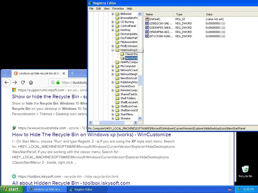Select the FileAssociation folder icon
The width and height of the screenshot is (258, 193).
click(117, 42)
